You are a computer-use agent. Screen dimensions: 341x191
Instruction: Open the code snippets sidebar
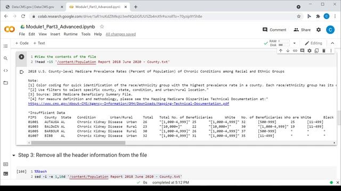click(x=6, y=71)
